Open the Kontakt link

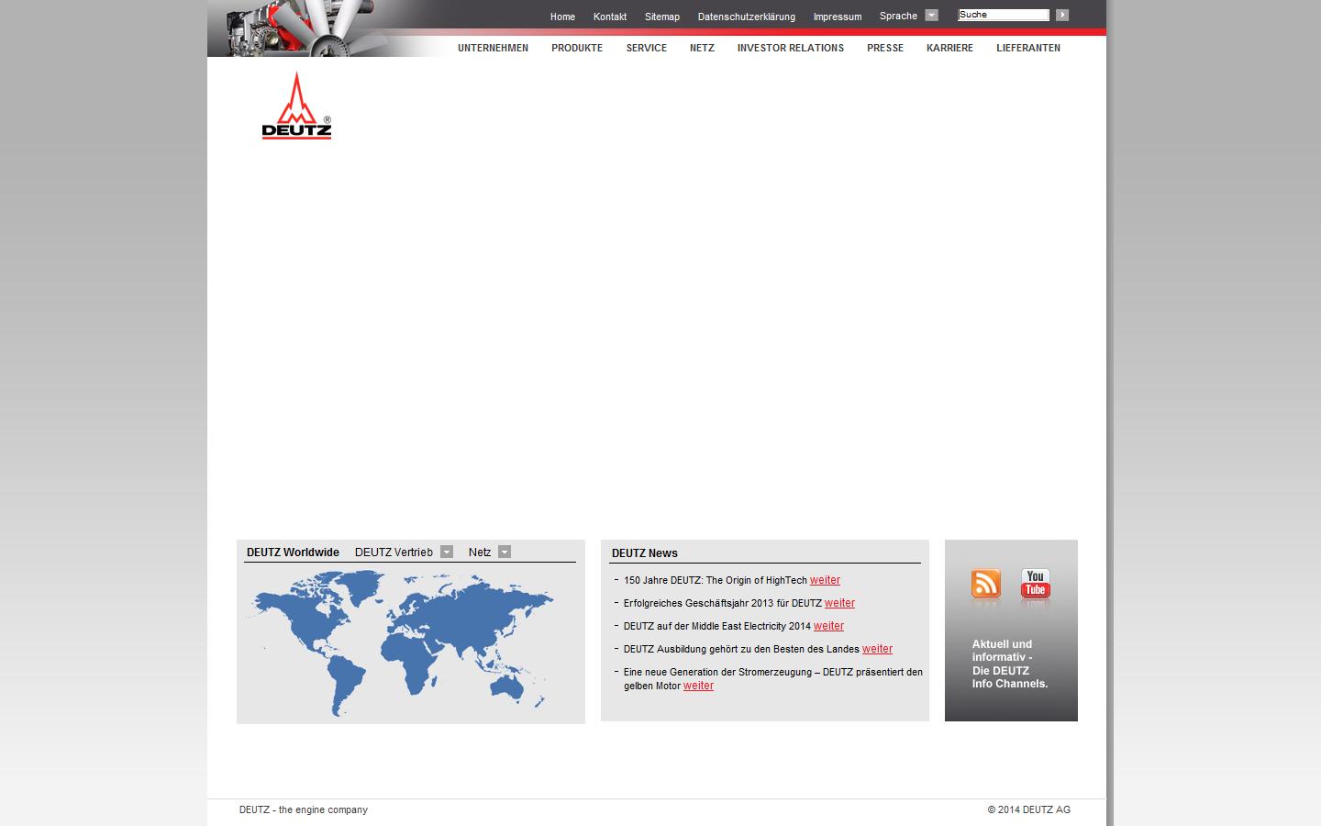click(610, 17)
